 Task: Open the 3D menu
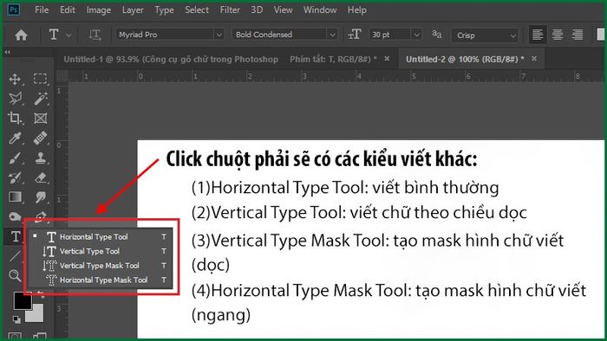[x=257, y=10]
